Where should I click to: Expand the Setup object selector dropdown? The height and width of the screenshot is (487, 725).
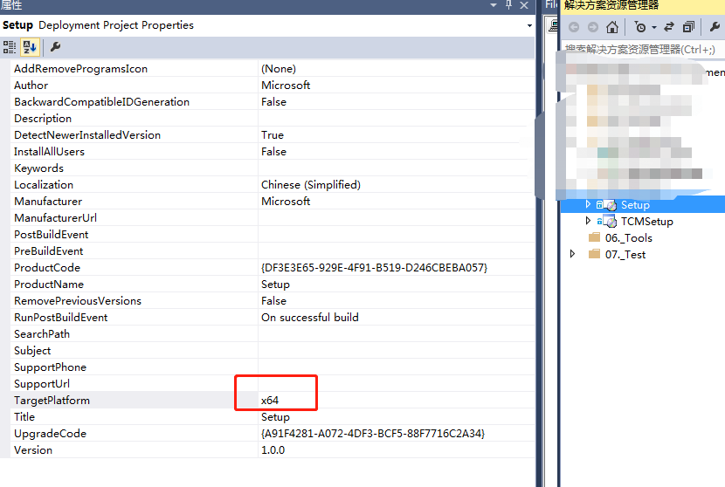529,25
